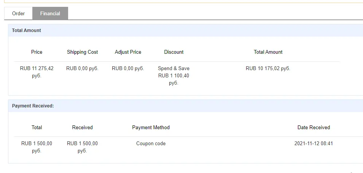Click the Total Amount column header
Image resolution: width=363 pixels, height=173 pixels.
(268, 52)
